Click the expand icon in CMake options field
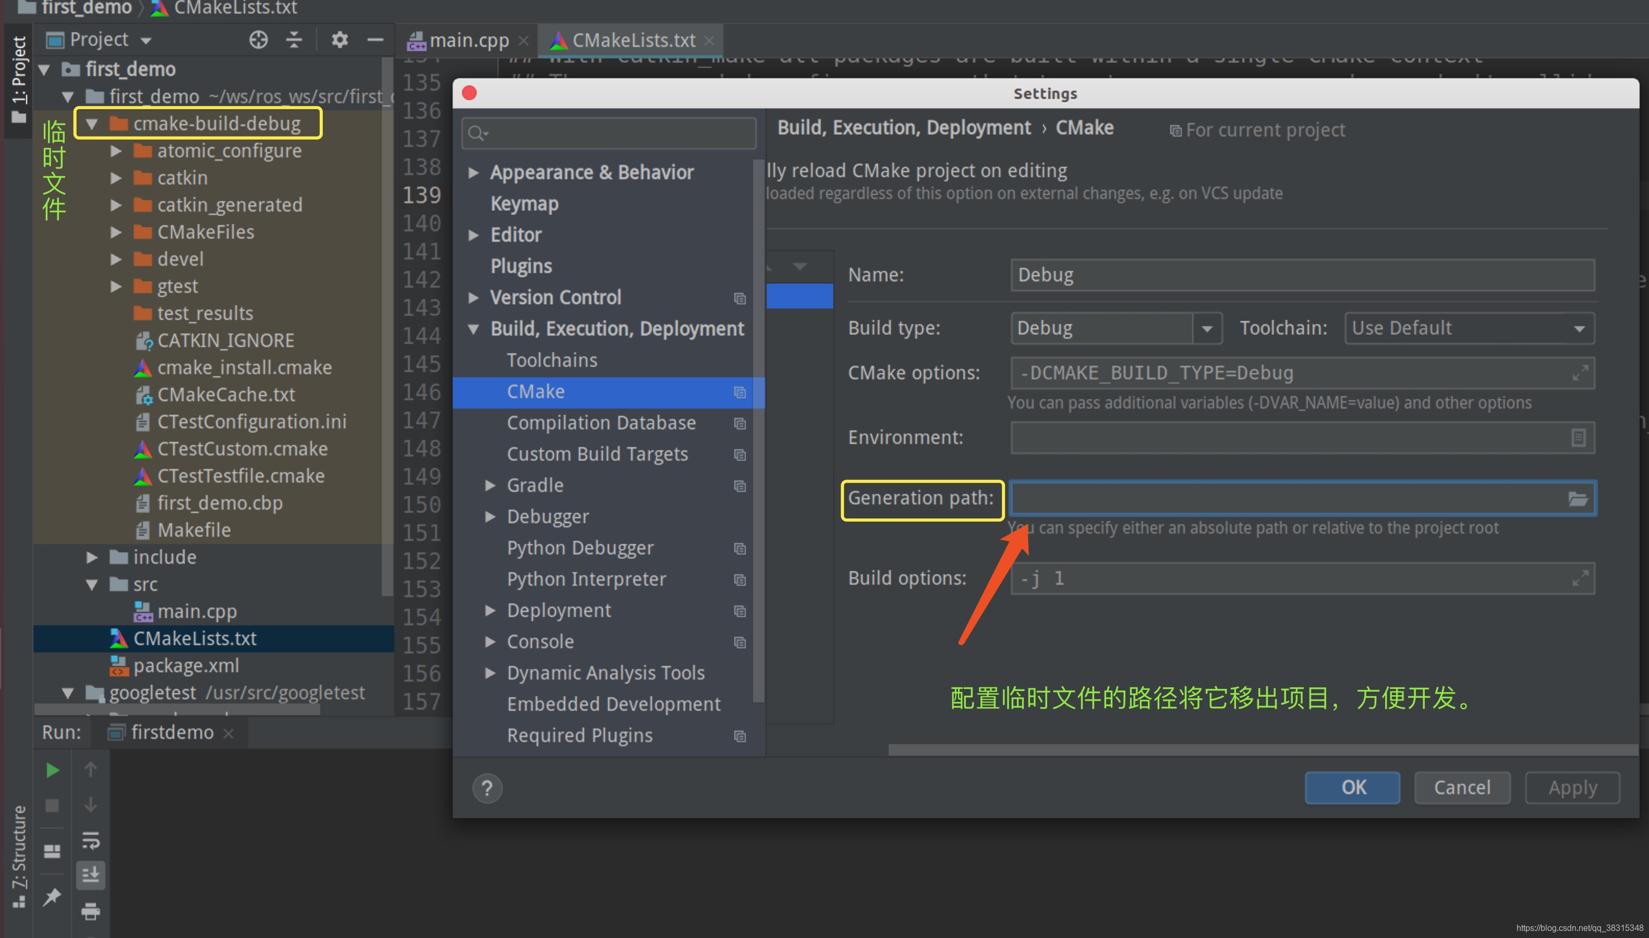This screenshot has height=938, width=1649. pyautogui.click(x=1579, y=373)
